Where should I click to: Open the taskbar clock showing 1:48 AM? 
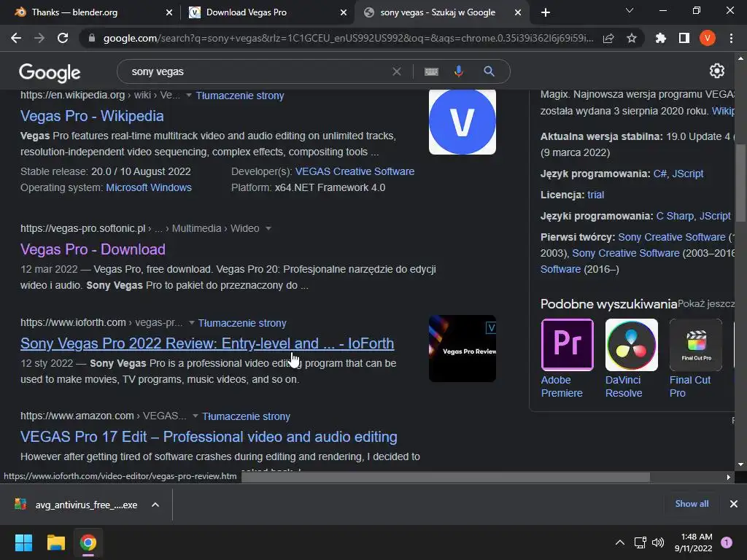(693, 542)
